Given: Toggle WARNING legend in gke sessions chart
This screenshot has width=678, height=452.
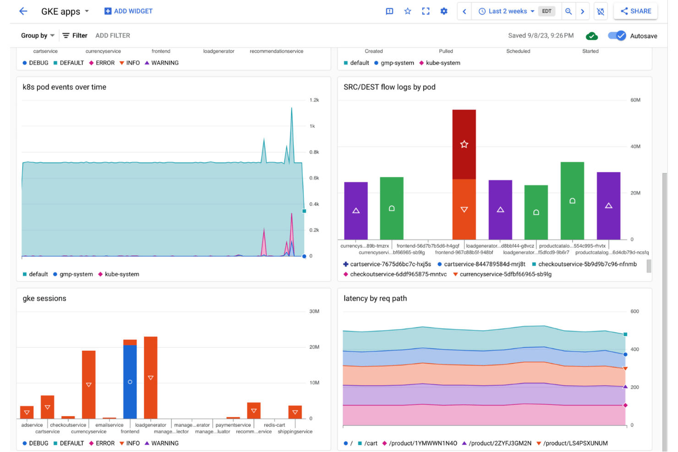Looking at the screenshot, I should 162,443.
